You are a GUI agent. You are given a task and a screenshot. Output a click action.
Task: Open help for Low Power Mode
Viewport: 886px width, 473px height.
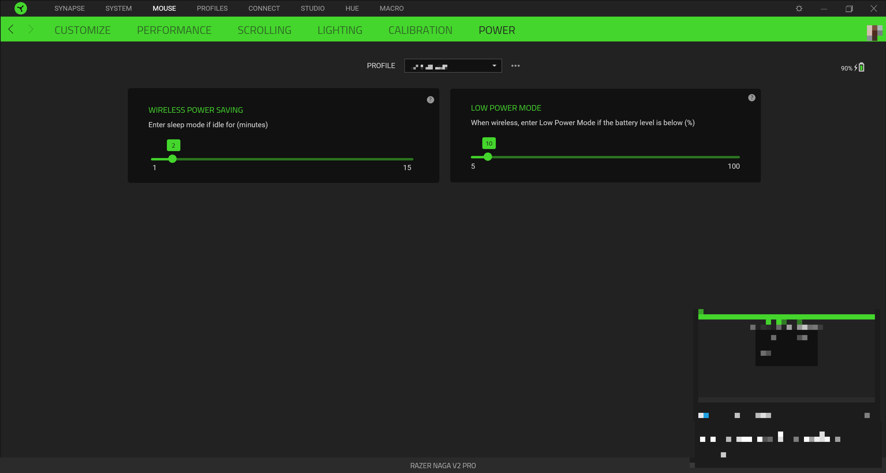752,97
